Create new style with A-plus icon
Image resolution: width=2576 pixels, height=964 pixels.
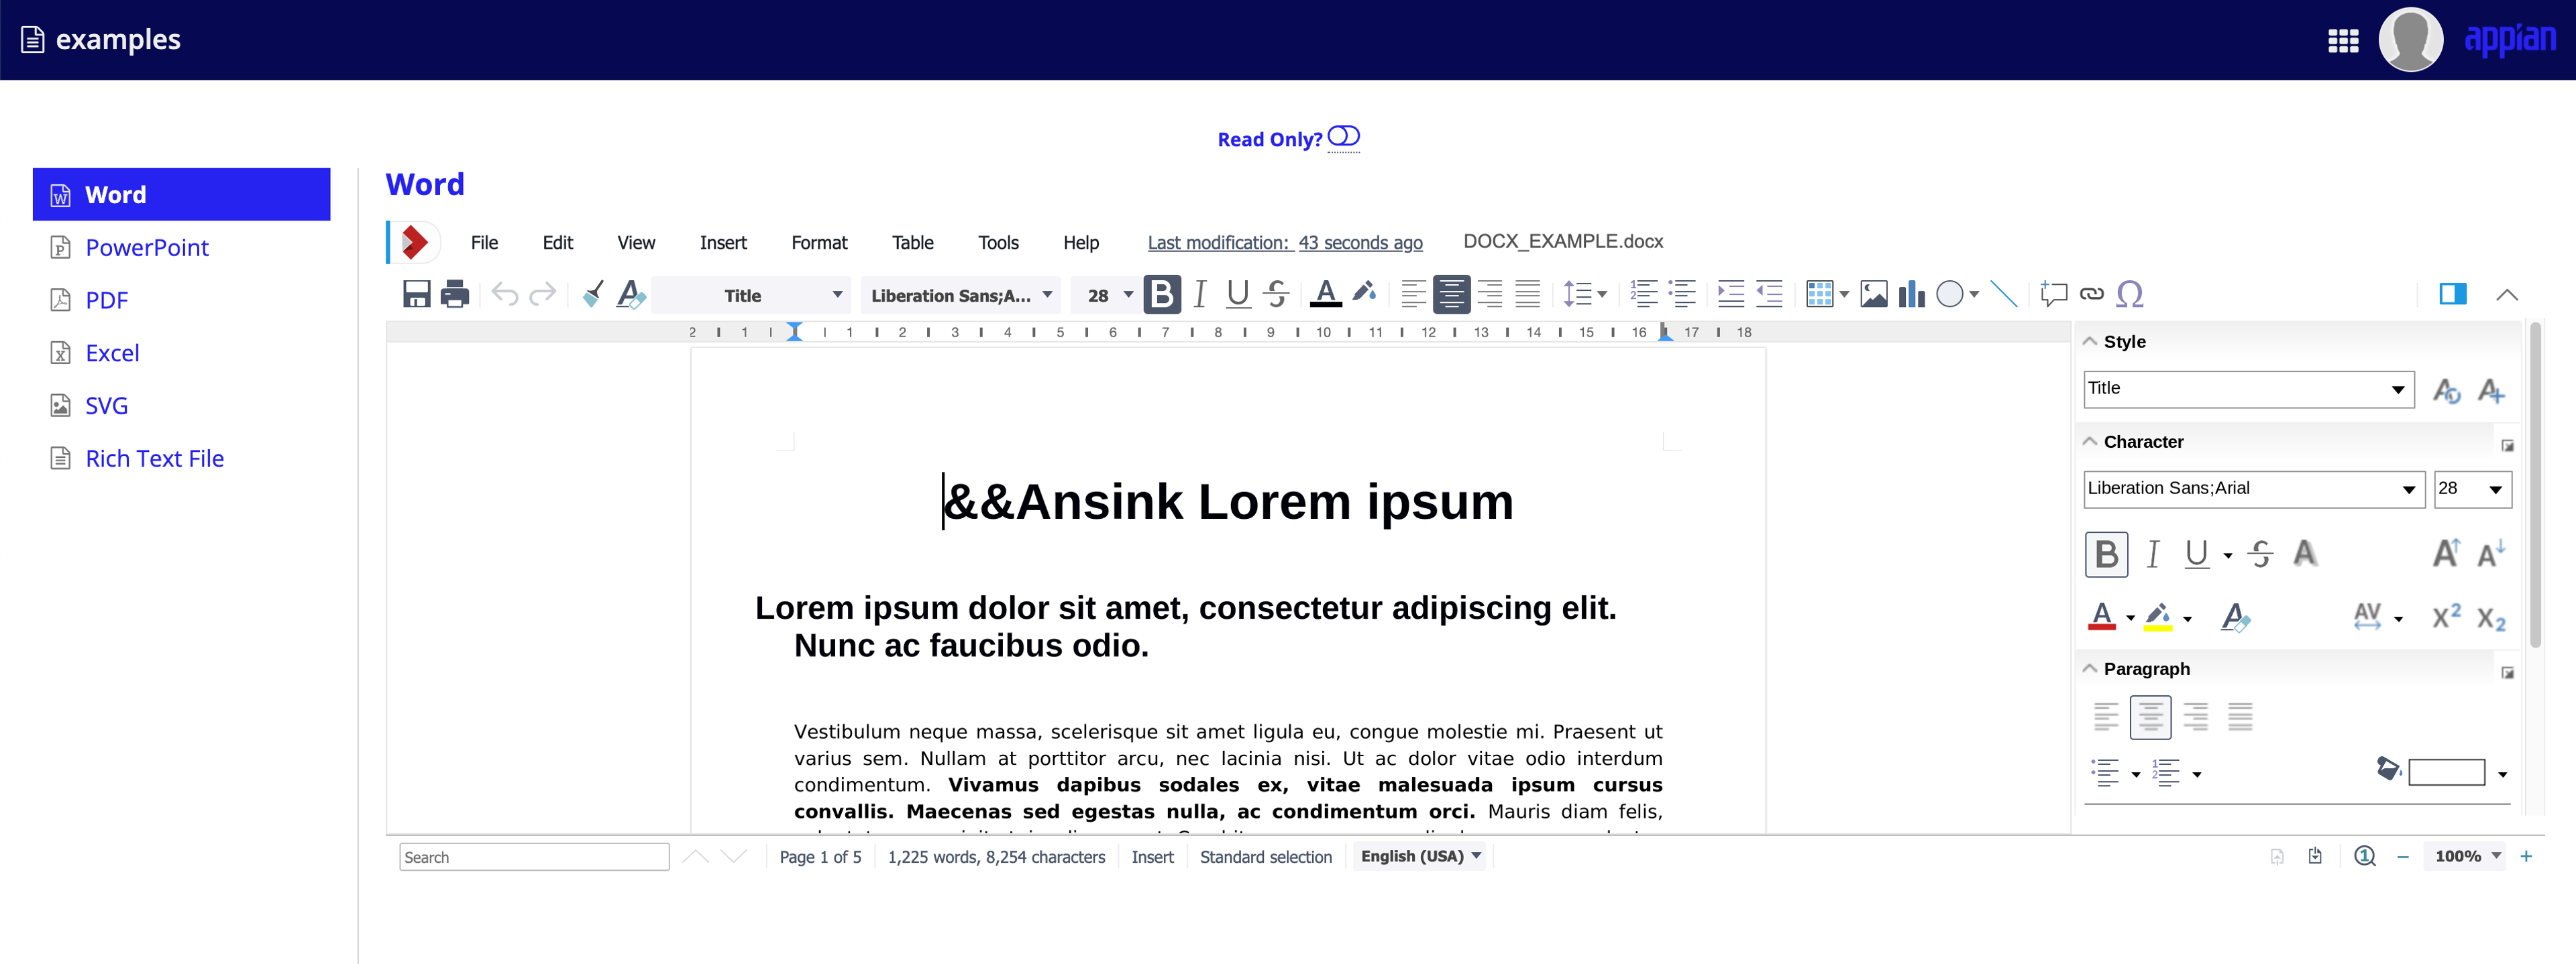pos(2491,391)
